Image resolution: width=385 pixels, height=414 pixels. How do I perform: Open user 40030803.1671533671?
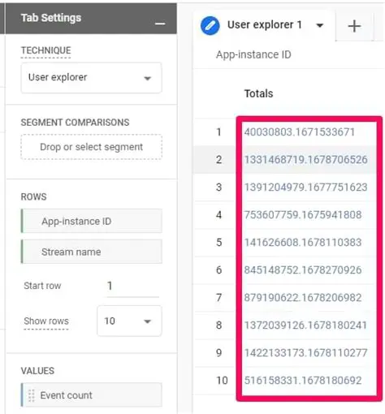click(x=300, y=132)
